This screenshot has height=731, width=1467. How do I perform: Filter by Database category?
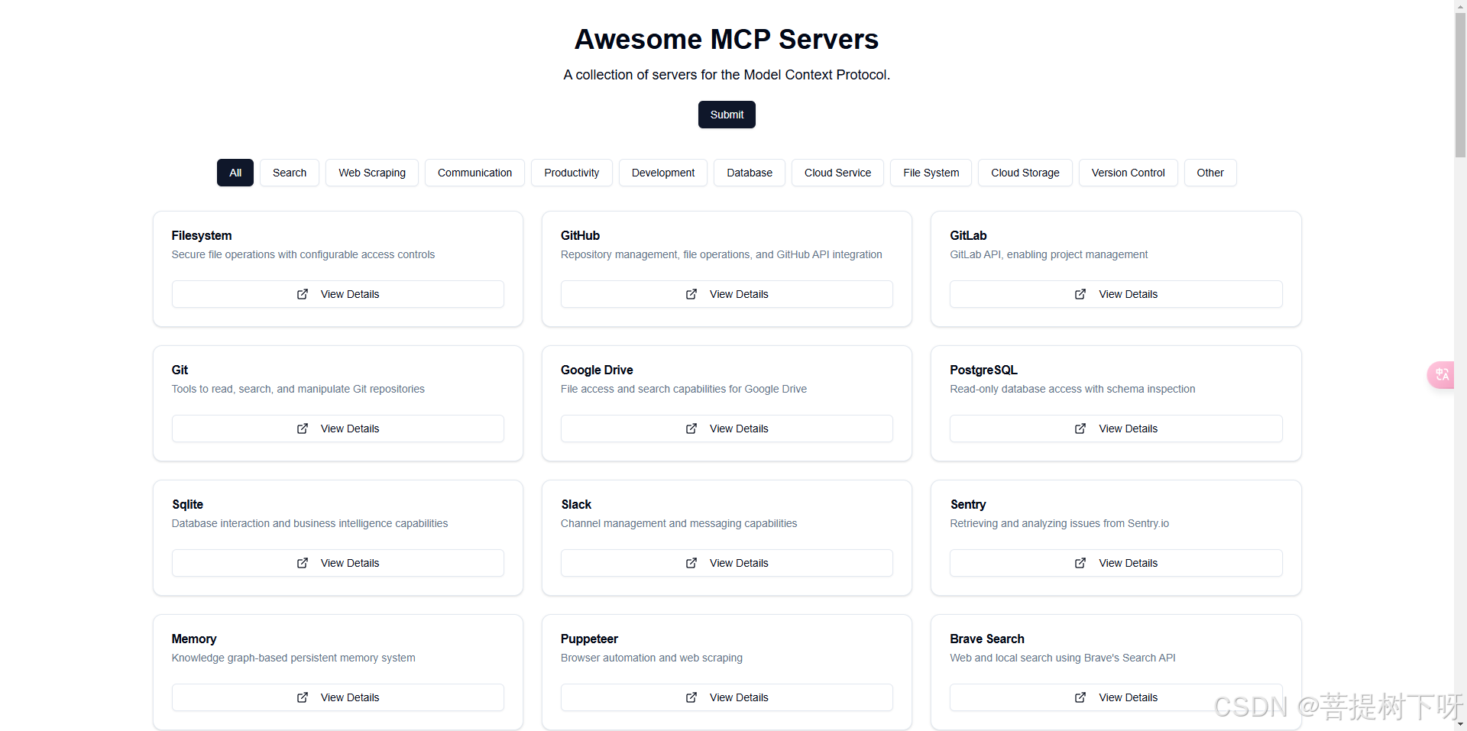pyautogui.click(x=750, y=173)
